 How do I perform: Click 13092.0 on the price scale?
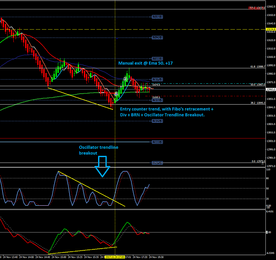(271, 65)
